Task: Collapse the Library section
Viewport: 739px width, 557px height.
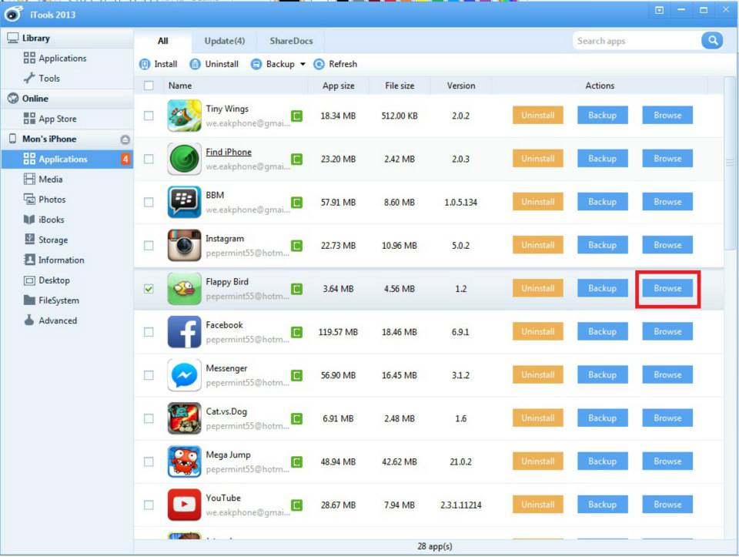Action: point(67,38)
